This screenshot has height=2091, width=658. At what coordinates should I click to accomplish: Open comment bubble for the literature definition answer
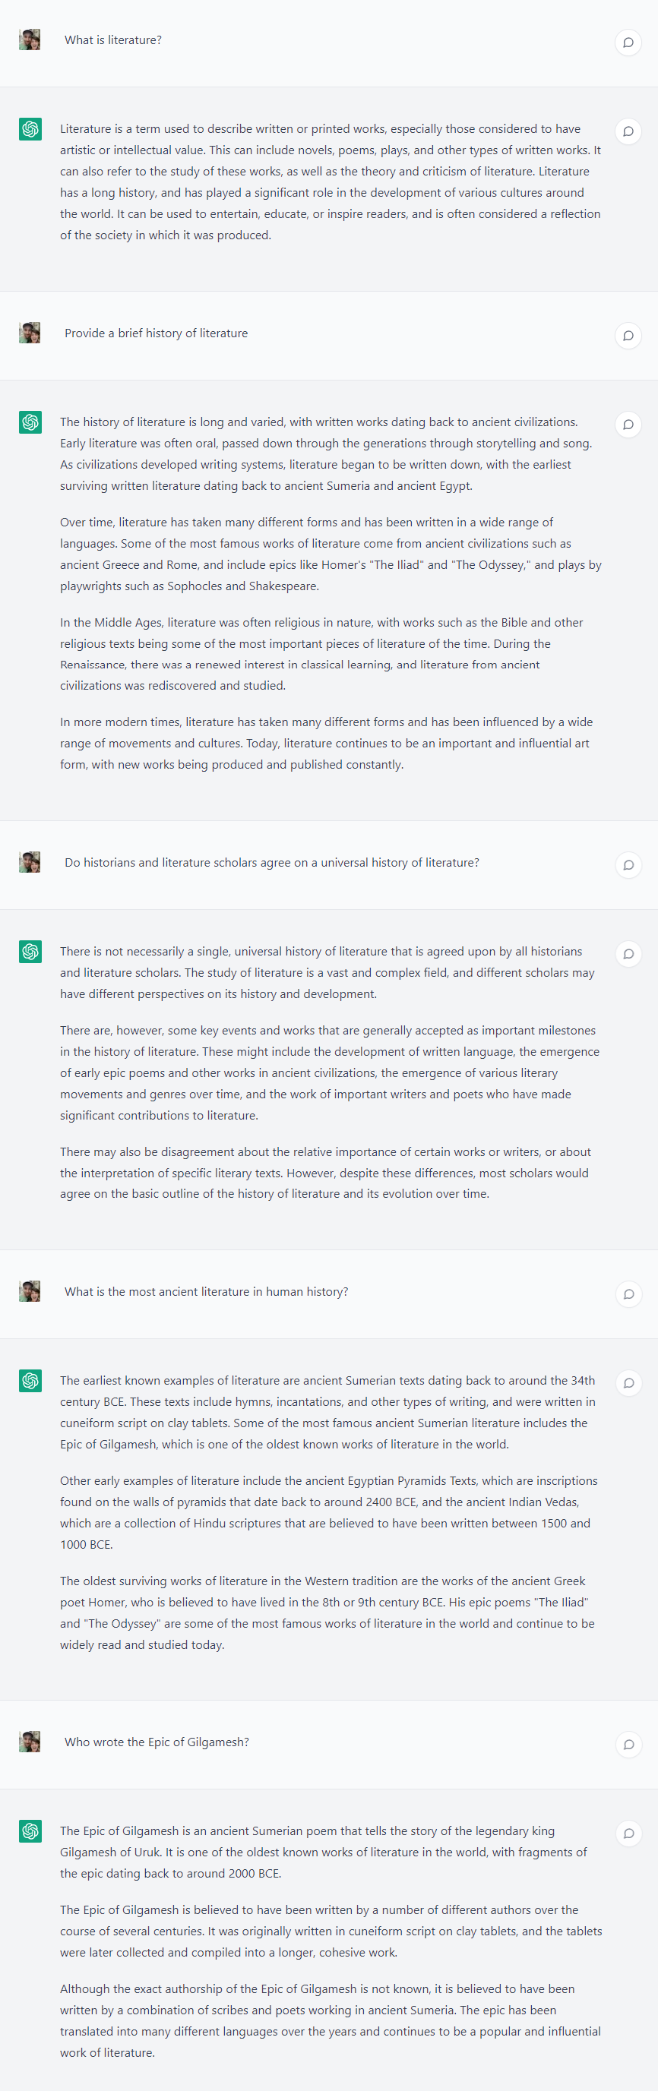[x=628, y=131]
